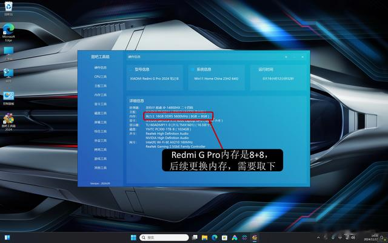Viewport: 388px width, 243px height.
Task: Open Microsoft Store from the taskbar
Action: pos(224,238)
